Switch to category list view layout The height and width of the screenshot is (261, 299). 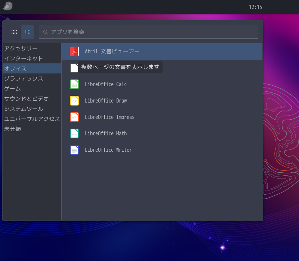pyautogui.click(x=28, y=32)
